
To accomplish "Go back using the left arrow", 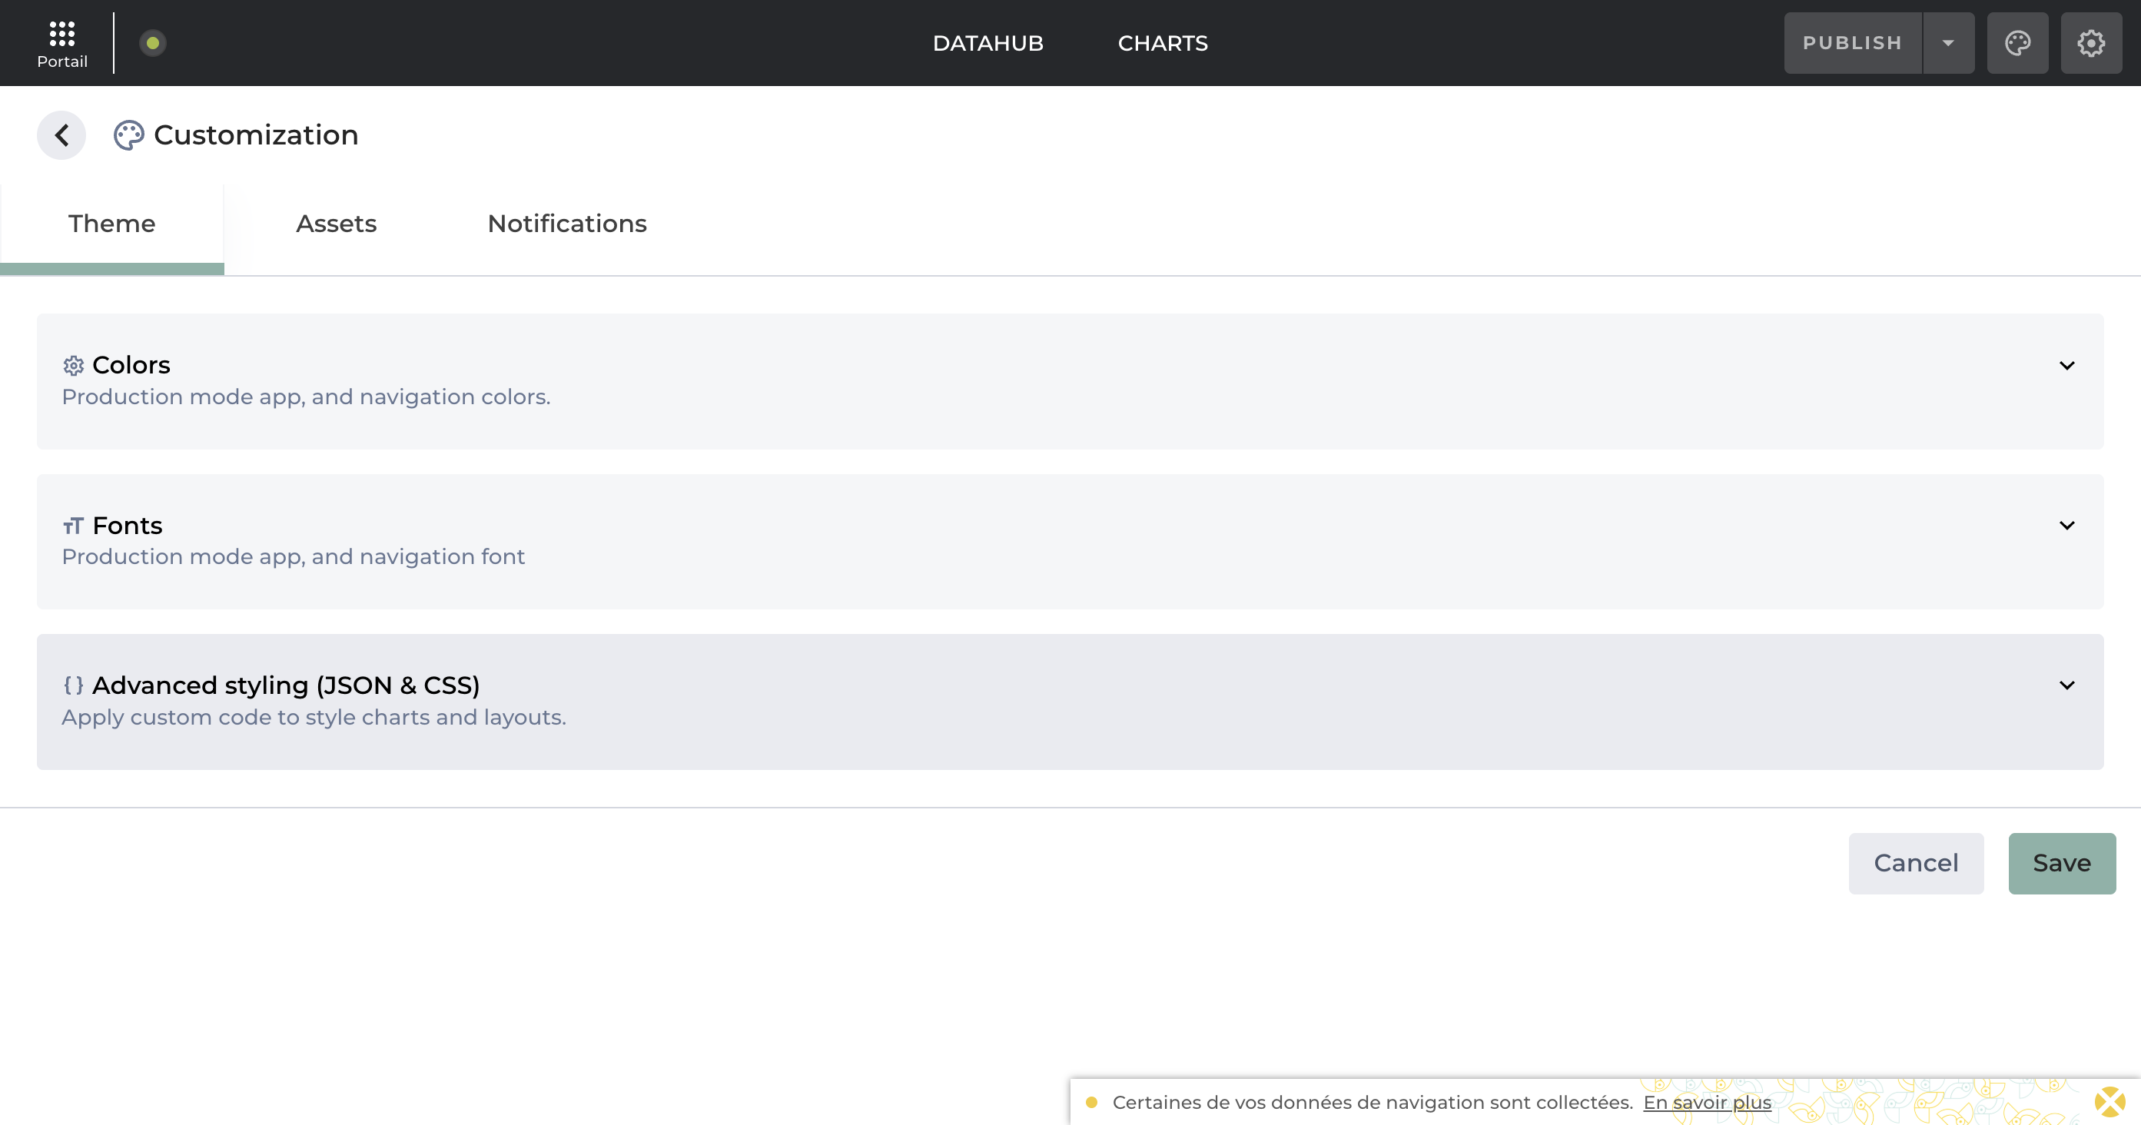I will [61, 134].
